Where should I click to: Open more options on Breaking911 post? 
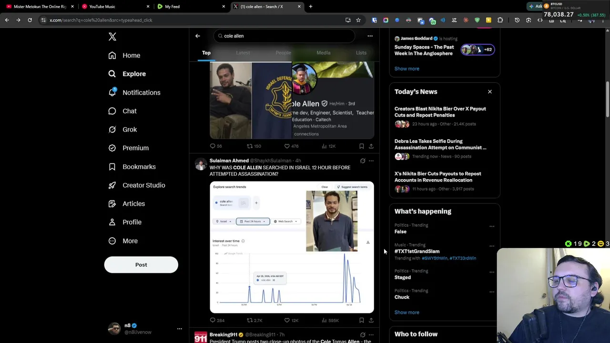click(x=371, y=335)
